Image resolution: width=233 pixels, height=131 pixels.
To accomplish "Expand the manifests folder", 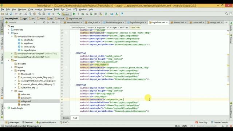I will tap(8, 30).
